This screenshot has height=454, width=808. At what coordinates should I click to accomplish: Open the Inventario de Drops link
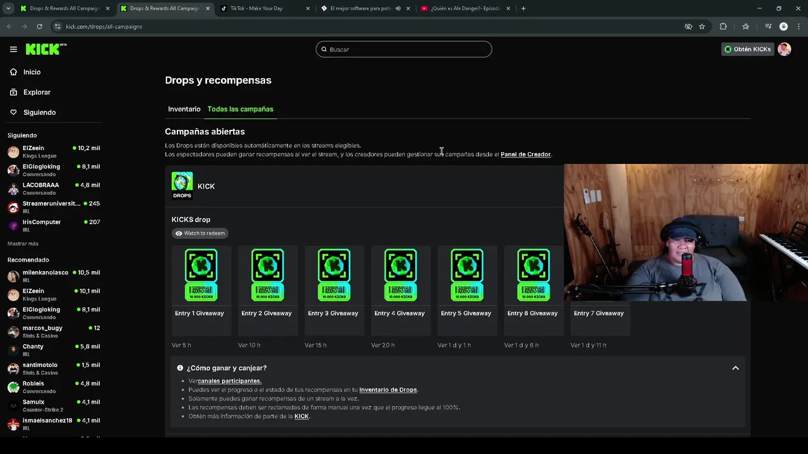click(x=388, y=390)
